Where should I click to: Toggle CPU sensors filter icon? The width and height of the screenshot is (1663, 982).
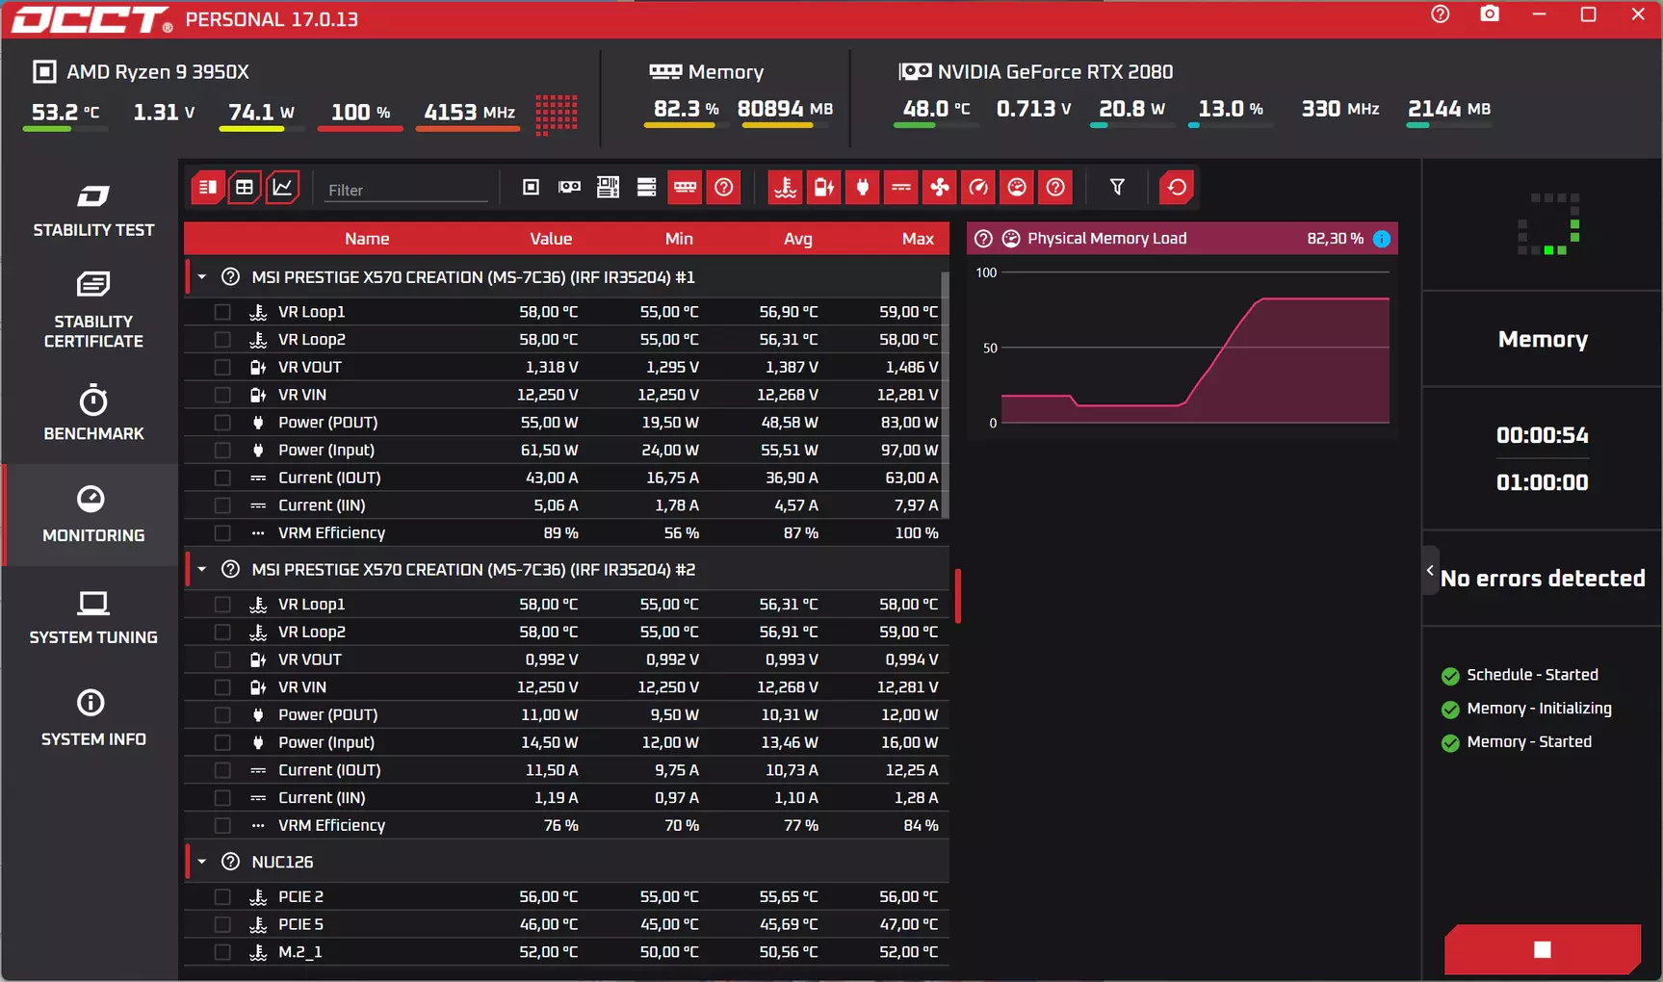point(531,188)
